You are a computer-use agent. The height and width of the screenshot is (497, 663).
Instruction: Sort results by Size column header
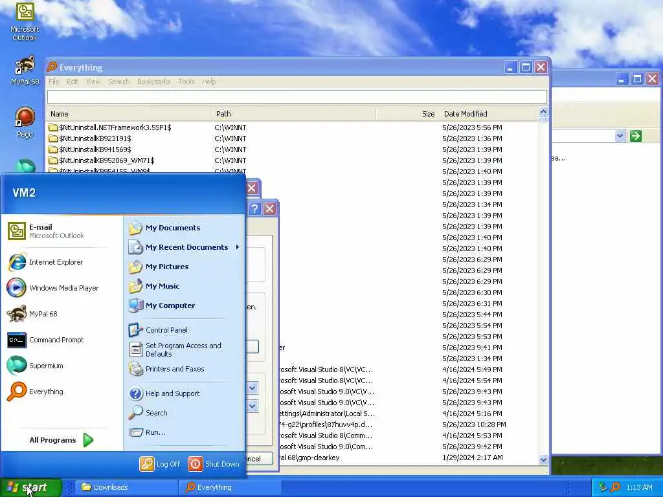(407, 114)
